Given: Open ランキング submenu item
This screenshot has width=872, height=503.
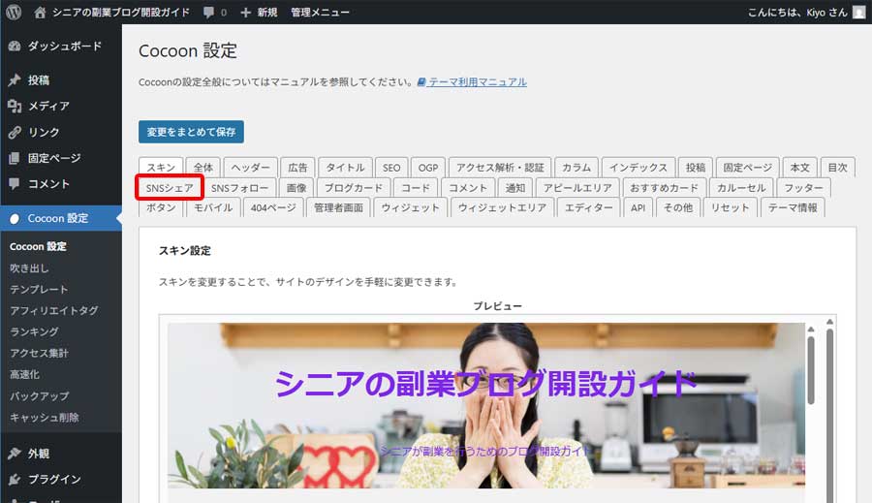Looking at the screenshot, I should click(34, 331).
